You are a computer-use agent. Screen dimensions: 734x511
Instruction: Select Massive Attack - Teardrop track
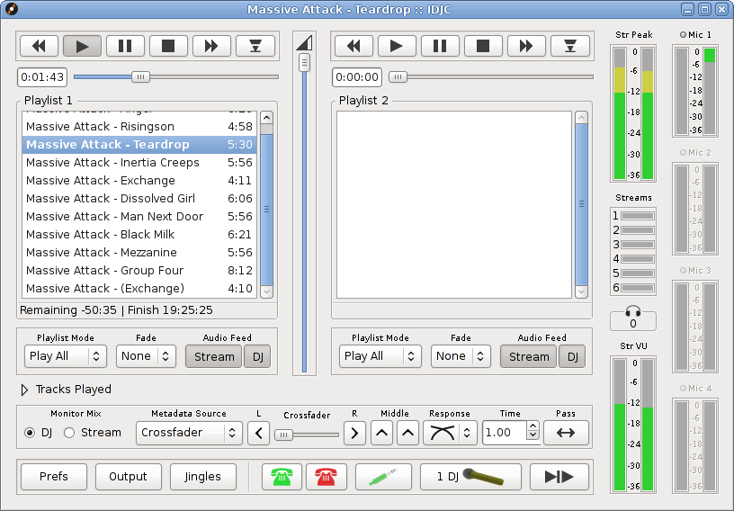click(x=139, y=145)
